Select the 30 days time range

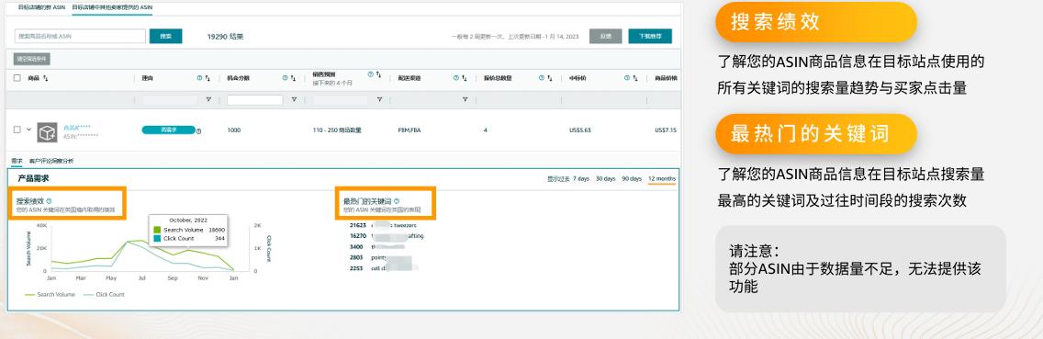pyautogui.click(x=605, y=178)
